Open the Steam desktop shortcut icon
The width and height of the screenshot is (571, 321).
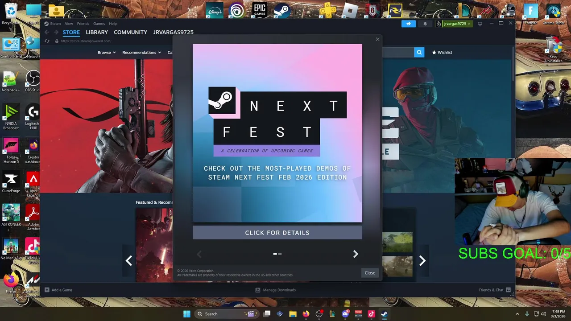point(282,10)
